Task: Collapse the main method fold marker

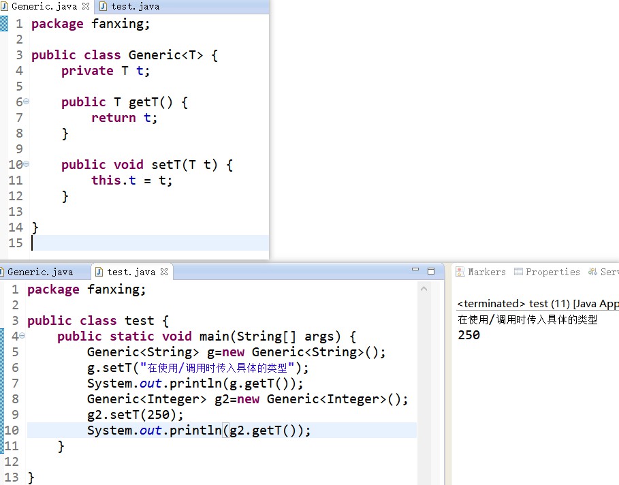Action: click(x=22, y=336)
